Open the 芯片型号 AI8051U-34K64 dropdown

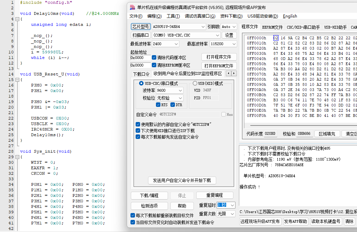(179, 27)
